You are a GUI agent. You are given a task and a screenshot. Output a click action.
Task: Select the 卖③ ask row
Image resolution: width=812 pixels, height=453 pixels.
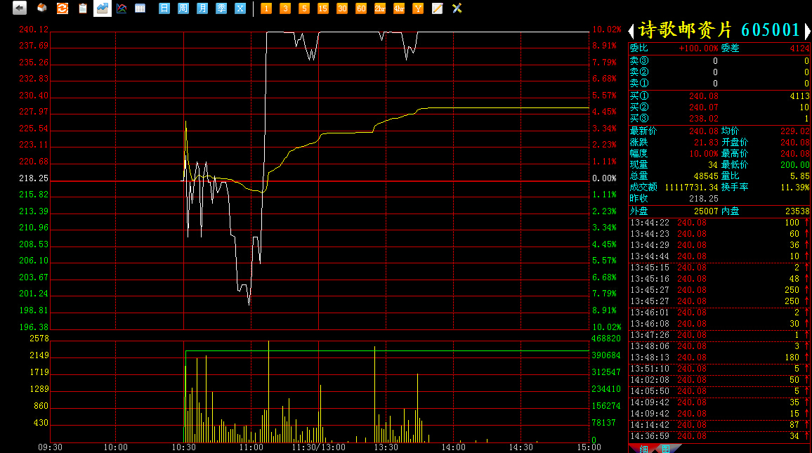(719, 60)
